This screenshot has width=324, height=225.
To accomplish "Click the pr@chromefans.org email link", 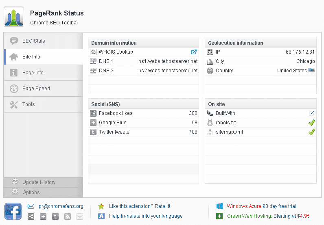I will tap(61, 206).
